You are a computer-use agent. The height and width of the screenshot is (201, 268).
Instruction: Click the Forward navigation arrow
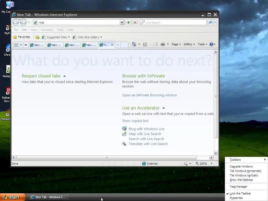pos(23,22)
